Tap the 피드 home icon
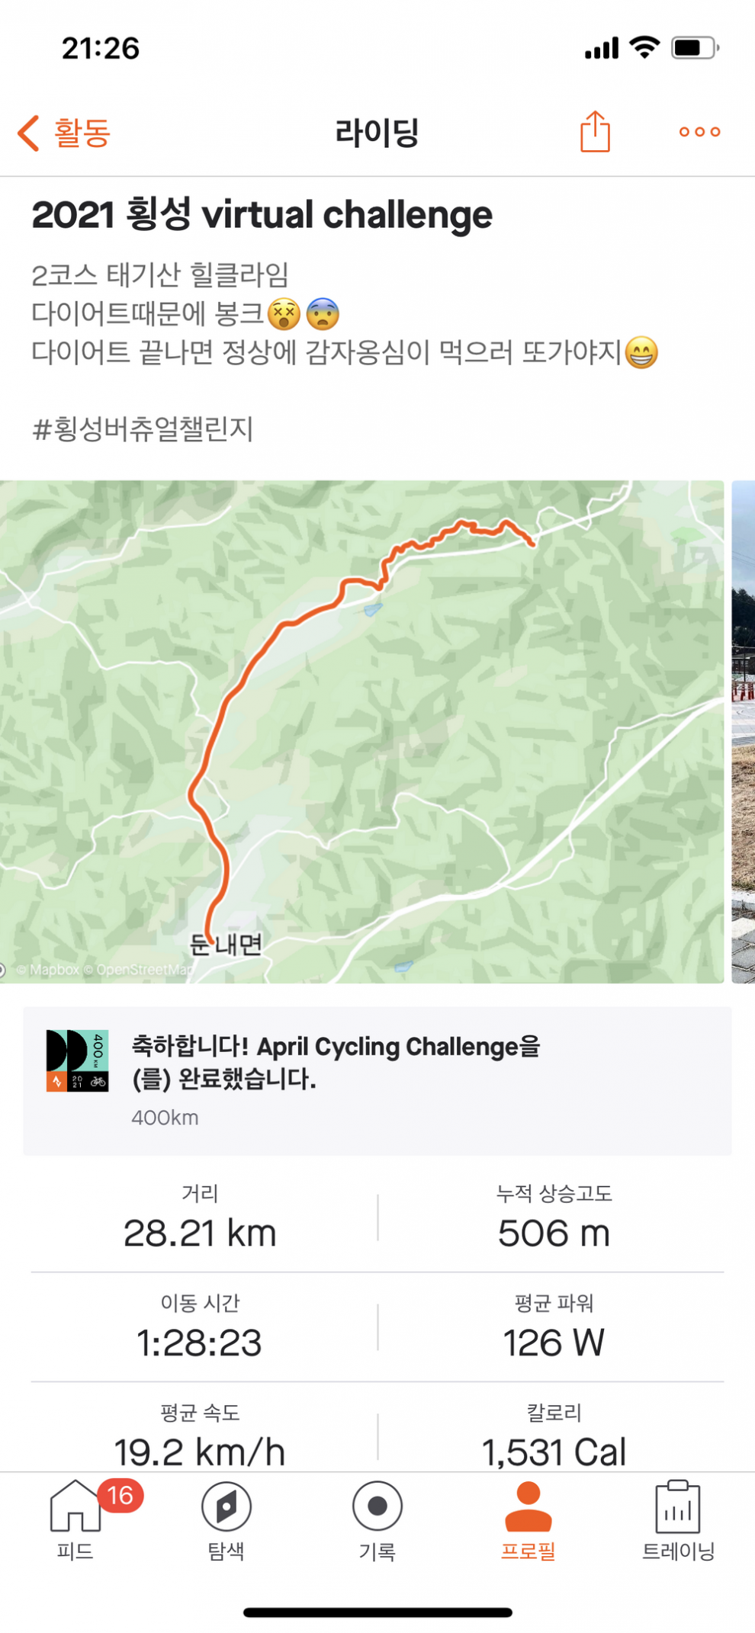 tap(75, 1506)
